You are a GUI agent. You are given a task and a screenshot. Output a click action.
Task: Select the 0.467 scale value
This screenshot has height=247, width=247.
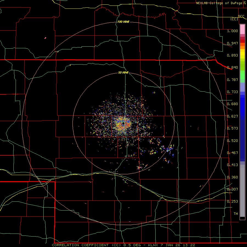pyautogui.click(x=232, y=153)
